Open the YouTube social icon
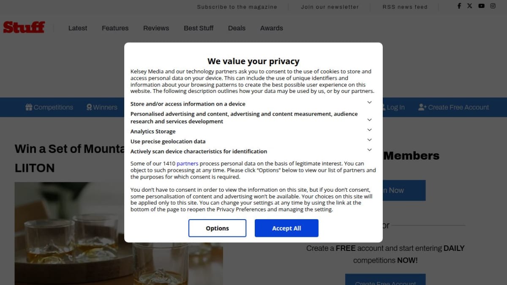This screenshot has height=285, width=507. [481, 6]
